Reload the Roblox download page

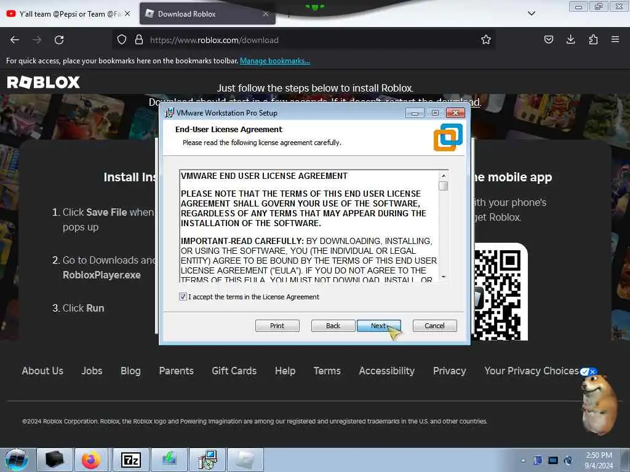coord(59,40)
